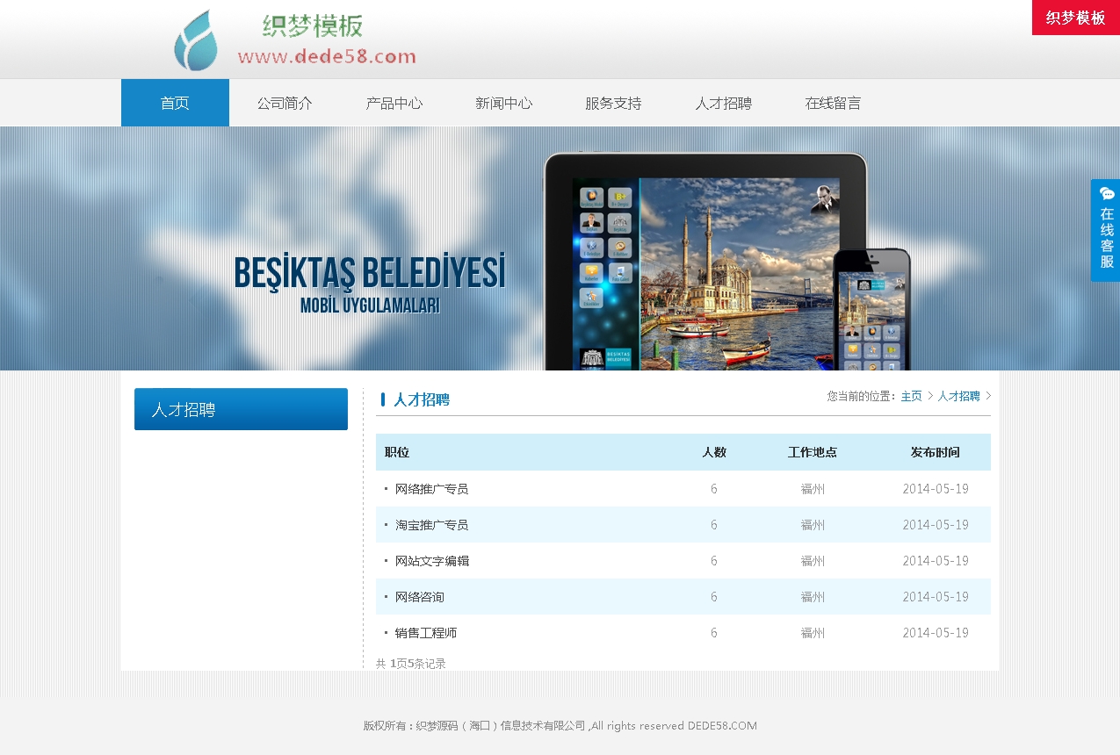Open the 公司简介 menu item
Image resolution: width=1120 pixels, height=755 pixels.
click(285, 103)
